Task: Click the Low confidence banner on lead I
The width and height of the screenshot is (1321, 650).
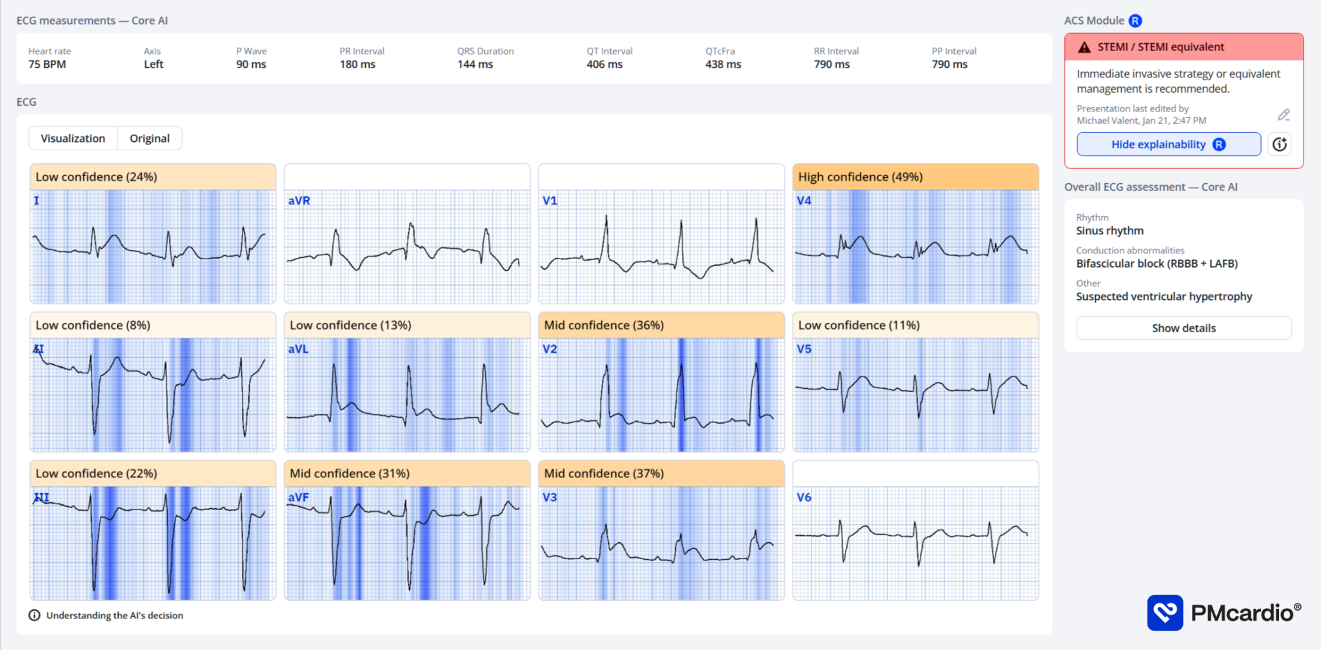Action: (x=97, y=176)
